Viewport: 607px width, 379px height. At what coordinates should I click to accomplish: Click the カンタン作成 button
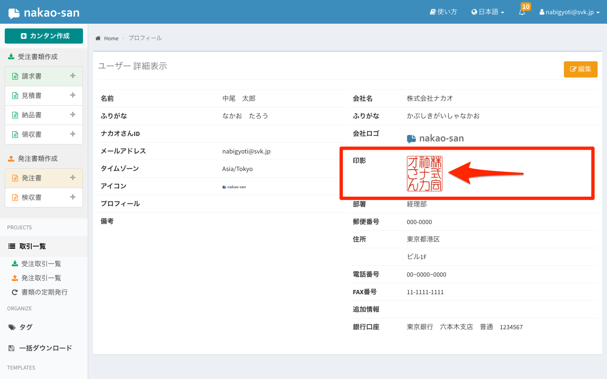point(44,36)
